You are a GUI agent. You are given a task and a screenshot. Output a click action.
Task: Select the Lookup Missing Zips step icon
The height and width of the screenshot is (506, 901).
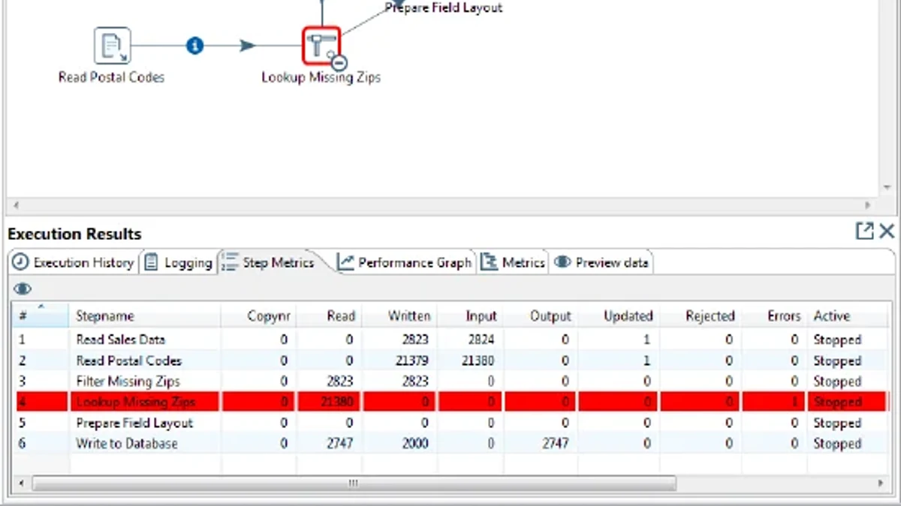coord(321,45)
